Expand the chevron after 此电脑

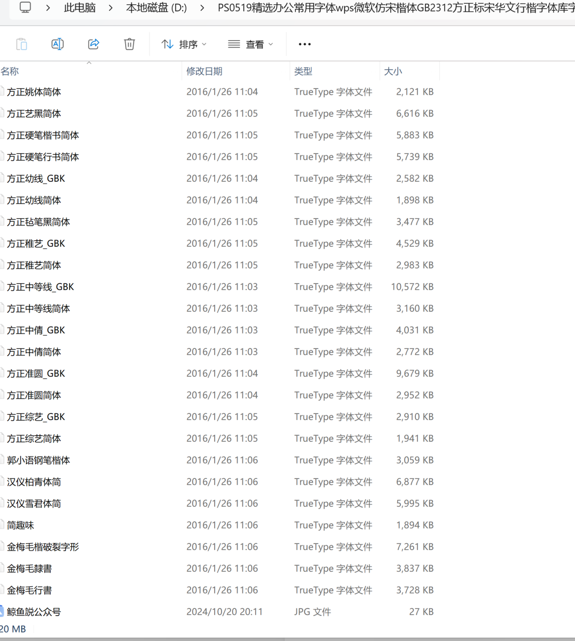point(111,8)
